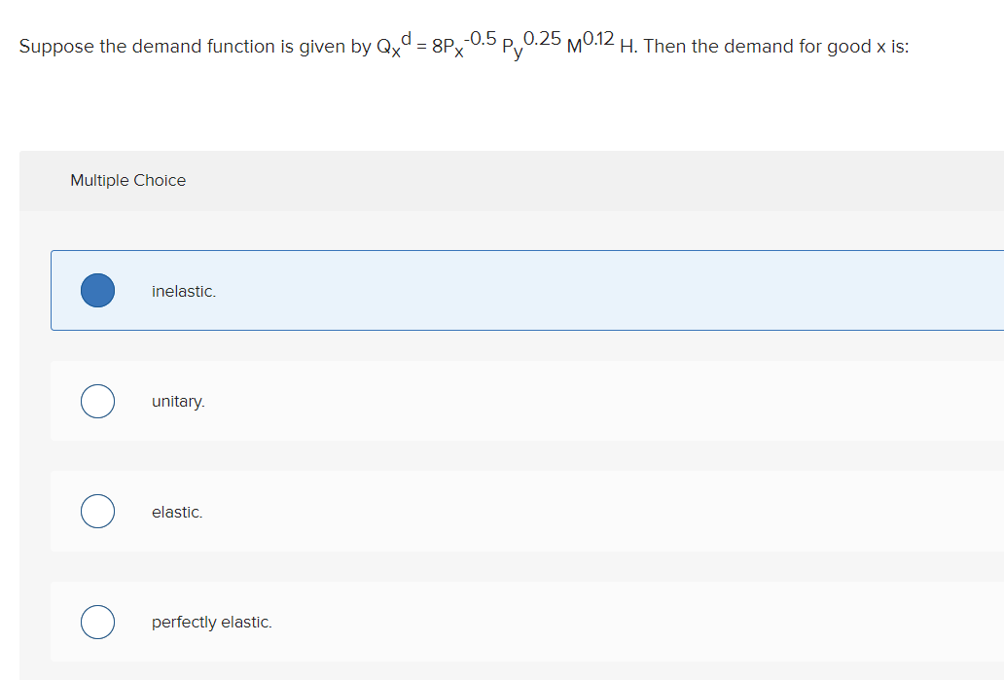Click the empty circle beside elastic
Viewport: 1004px width, 680px height.
[97, 511]
